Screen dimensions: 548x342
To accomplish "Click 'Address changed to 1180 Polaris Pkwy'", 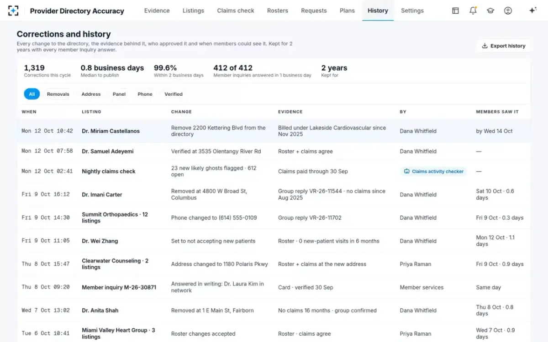I will 220,264.
